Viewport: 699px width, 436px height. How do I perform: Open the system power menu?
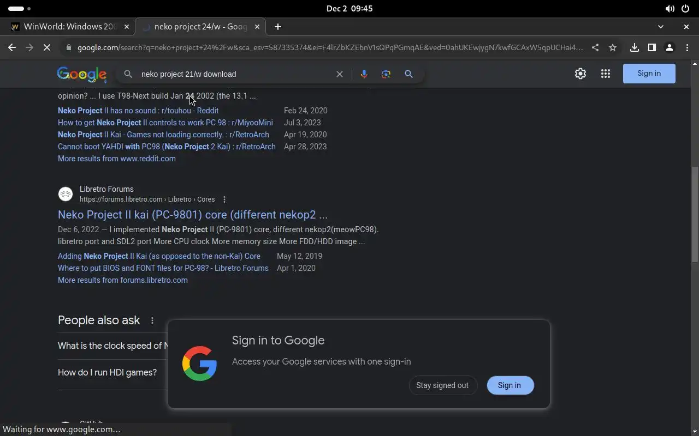click(x=685, y=9)
